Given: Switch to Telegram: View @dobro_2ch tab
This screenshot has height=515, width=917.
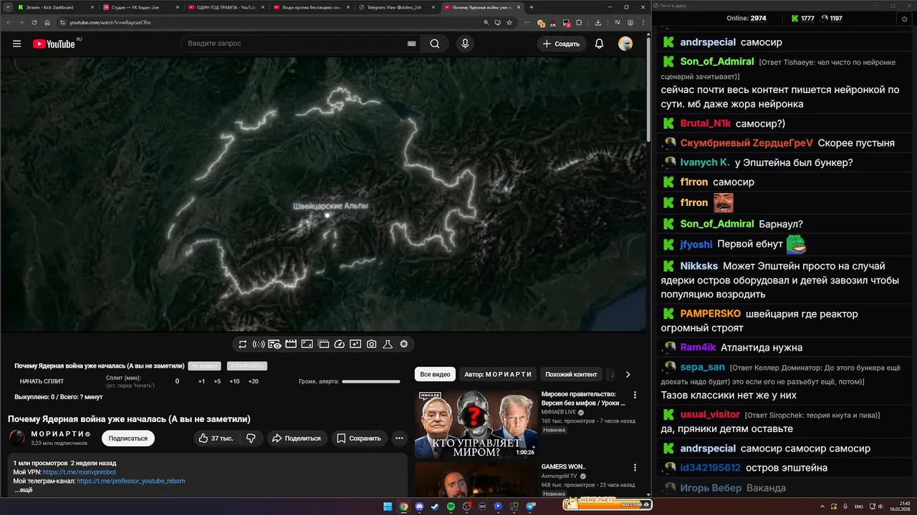Looking at the screenshot, I should 396,7.
